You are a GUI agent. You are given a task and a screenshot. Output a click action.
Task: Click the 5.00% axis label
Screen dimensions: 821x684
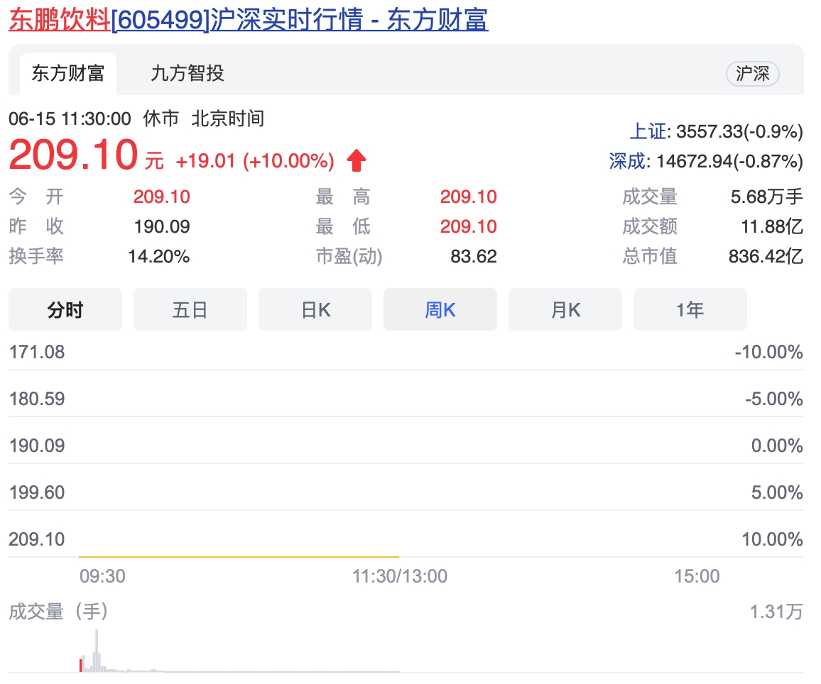point(777,492)
